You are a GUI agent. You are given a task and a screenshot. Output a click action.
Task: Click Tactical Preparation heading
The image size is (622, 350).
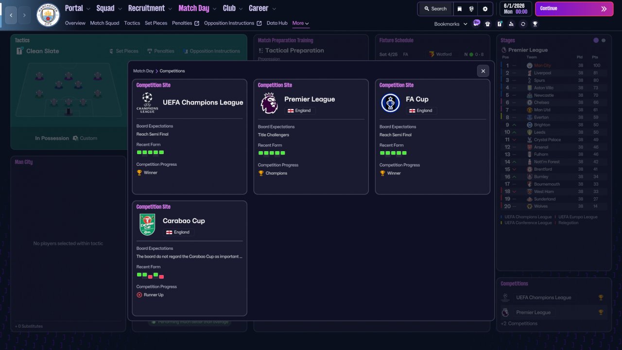point(294,51)
